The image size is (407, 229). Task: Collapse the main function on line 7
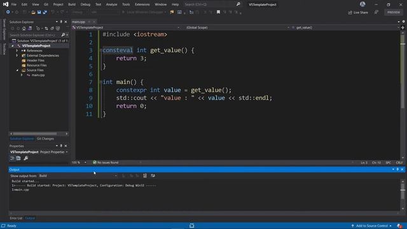101,82
